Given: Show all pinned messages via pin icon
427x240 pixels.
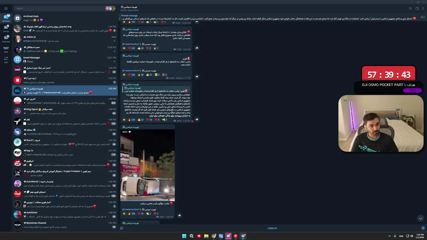Looking at the screenshot, I should (423, 17).
